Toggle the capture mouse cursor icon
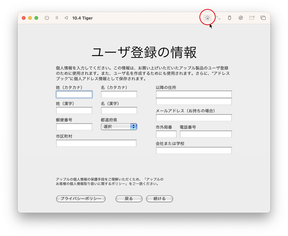The image size is (288, 236). (207, 18)
